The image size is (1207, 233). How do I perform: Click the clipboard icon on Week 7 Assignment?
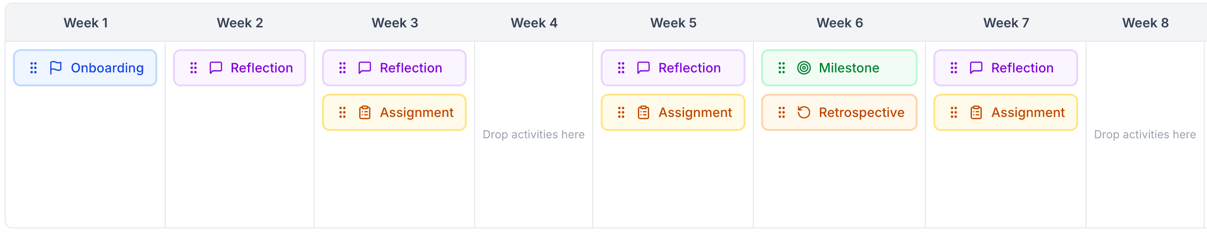976,112
